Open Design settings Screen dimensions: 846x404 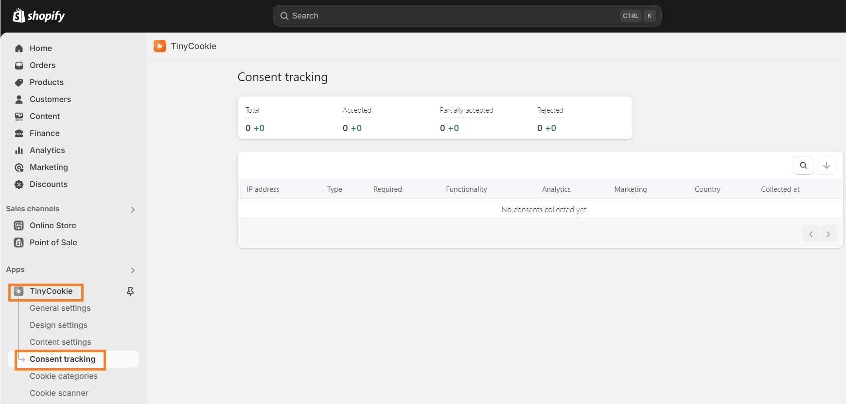[x=58, y=325]
